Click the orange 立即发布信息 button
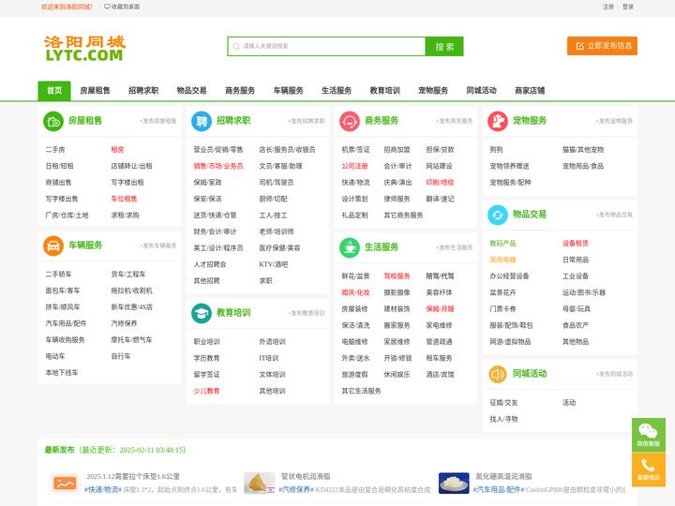Viewport: 675px width, 506px height. click(602, 46)
